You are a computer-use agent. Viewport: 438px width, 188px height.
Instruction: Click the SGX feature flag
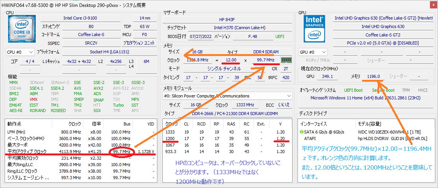(x=97, y=110)
